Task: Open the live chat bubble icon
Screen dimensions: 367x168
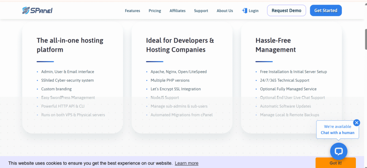Action: point(339,152)
